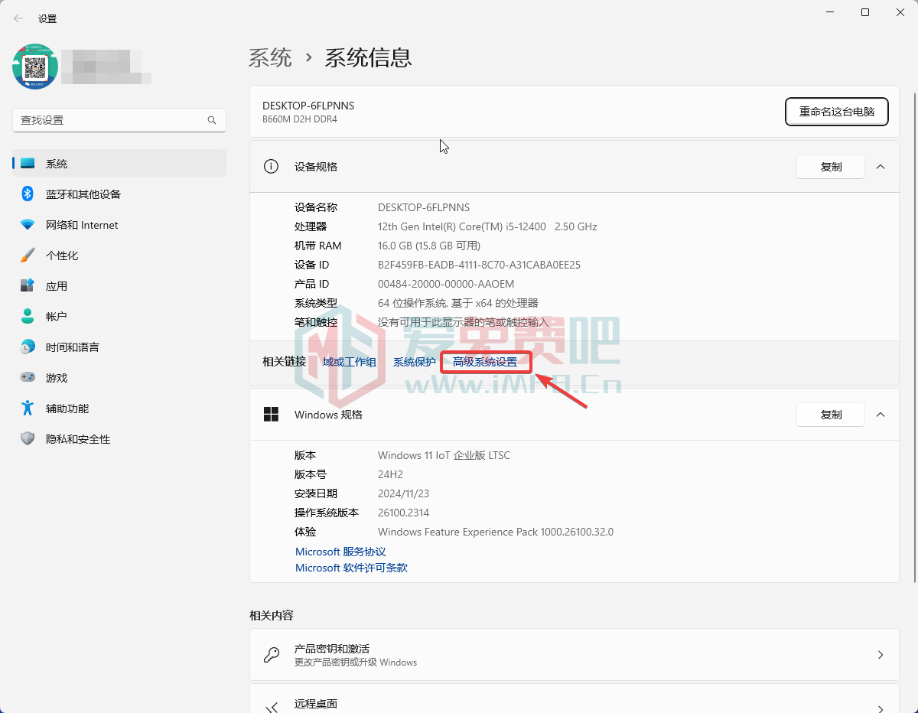Select 系统 label in sidebar
Screen dimensions: 918x713
point(57,164)
